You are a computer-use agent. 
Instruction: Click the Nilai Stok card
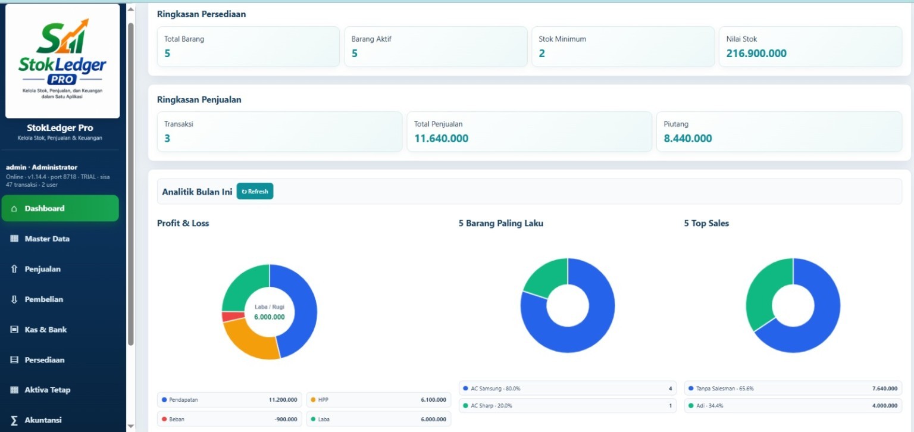(x=810, y=46)
